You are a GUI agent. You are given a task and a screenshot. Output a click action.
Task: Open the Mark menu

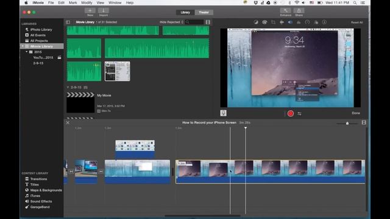coord(73,2)
